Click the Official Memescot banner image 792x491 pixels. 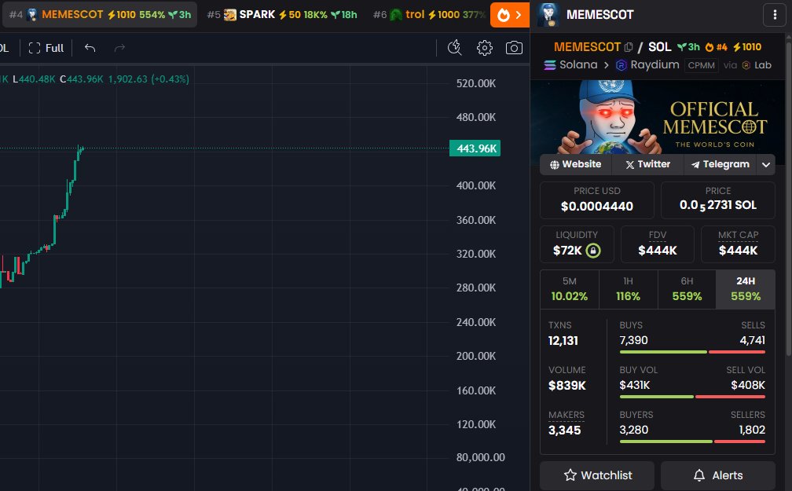pyautogui.click(x=657, y=117)
